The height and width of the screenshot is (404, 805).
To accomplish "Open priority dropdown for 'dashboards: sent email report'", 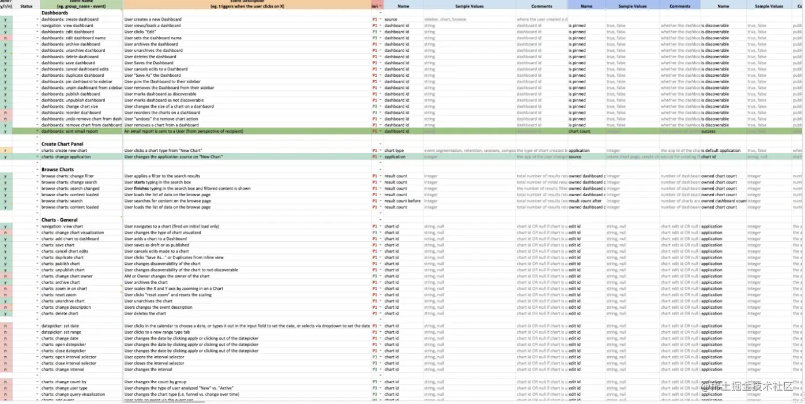I will point(381,132).
